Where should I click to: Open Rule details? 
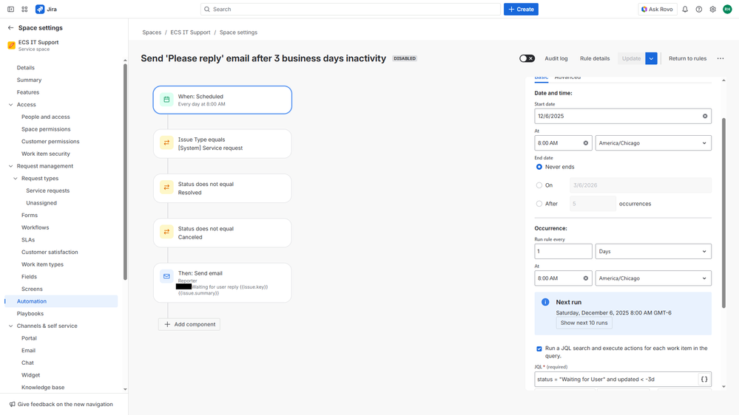595,58
